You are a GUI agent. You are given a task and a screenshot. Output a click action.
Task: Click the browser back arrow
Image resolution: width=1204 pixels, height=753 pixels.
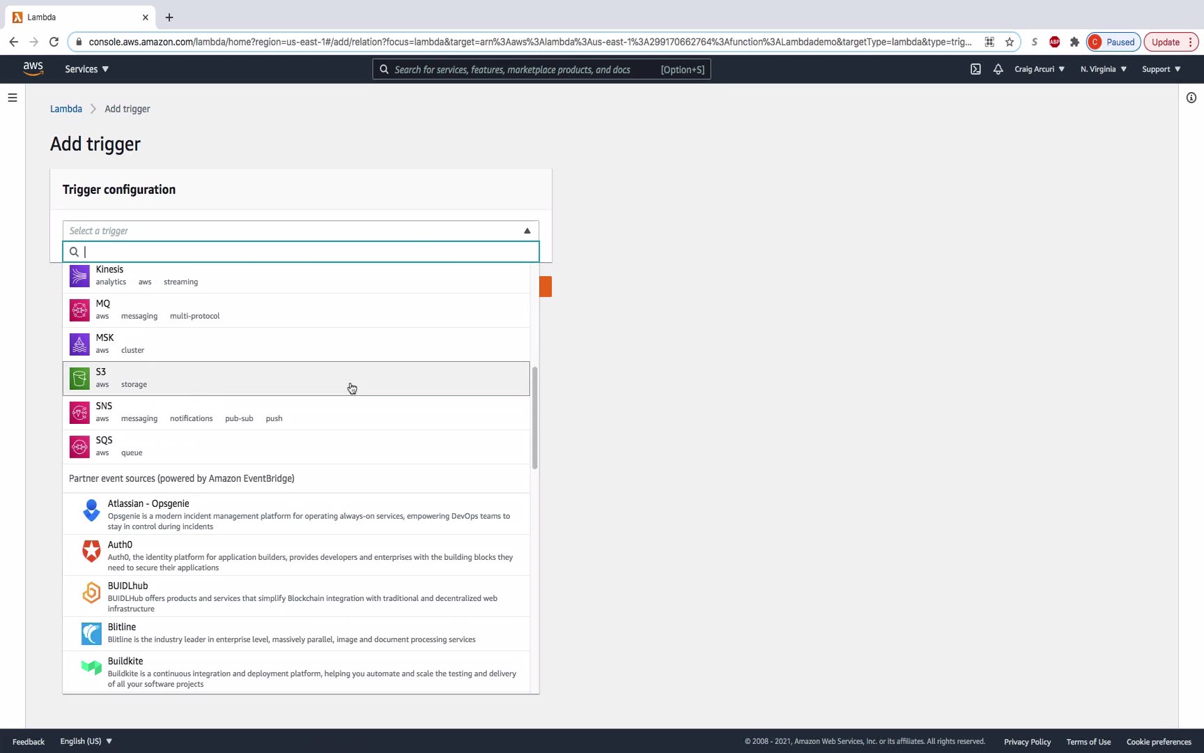pyautogui.click(x=14, y=42)
